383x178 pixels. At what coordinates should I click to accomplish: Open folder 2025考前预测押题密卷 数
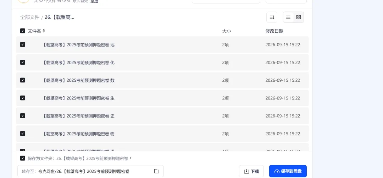click(78, 80)
